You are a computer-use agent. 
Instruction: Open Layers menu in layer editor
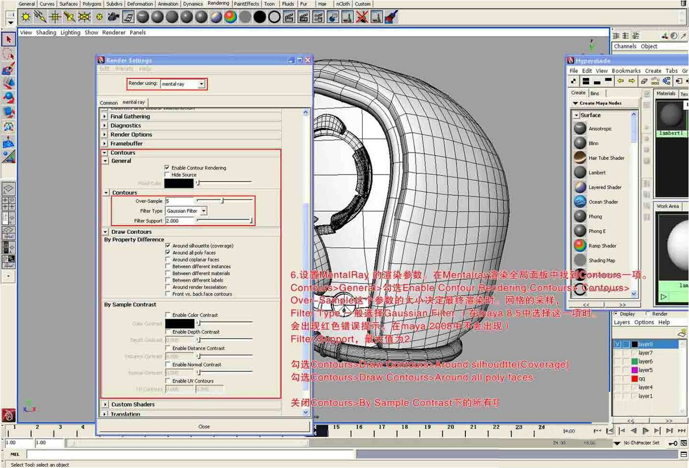[x=622, y=322]
